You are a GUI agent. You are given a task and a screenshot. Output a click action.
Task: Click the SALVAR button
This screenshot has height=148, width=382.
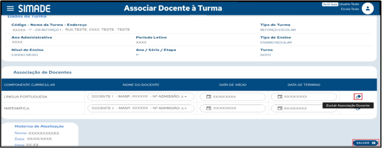(366, 143)
